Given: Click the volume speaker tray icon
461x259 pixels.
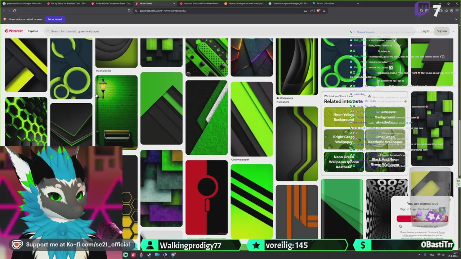Looking at the screenshot, I should point(443,255).
